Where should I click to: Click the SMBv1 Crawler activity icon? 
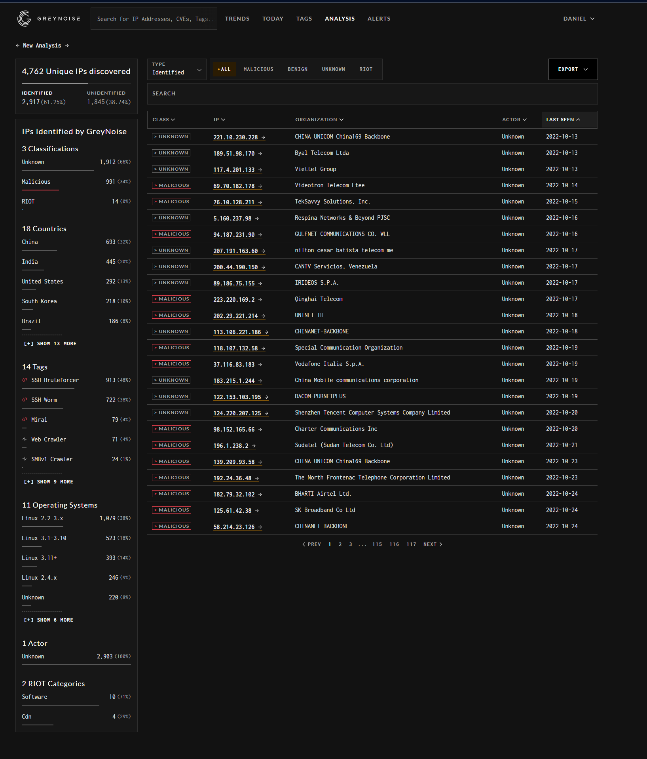point(25,459)
